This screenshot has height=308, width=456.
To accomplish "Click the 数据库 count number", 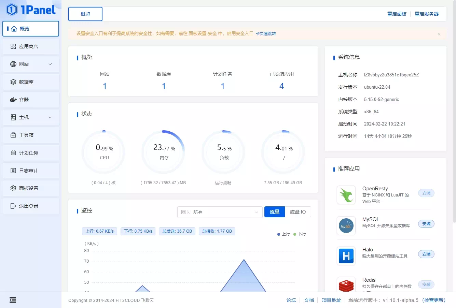I will click(164, 86).
